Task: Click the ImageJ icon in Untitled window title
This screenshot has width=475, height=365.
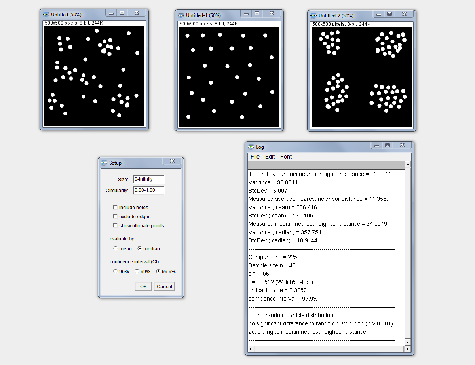Action: click(x=47, y=15)
